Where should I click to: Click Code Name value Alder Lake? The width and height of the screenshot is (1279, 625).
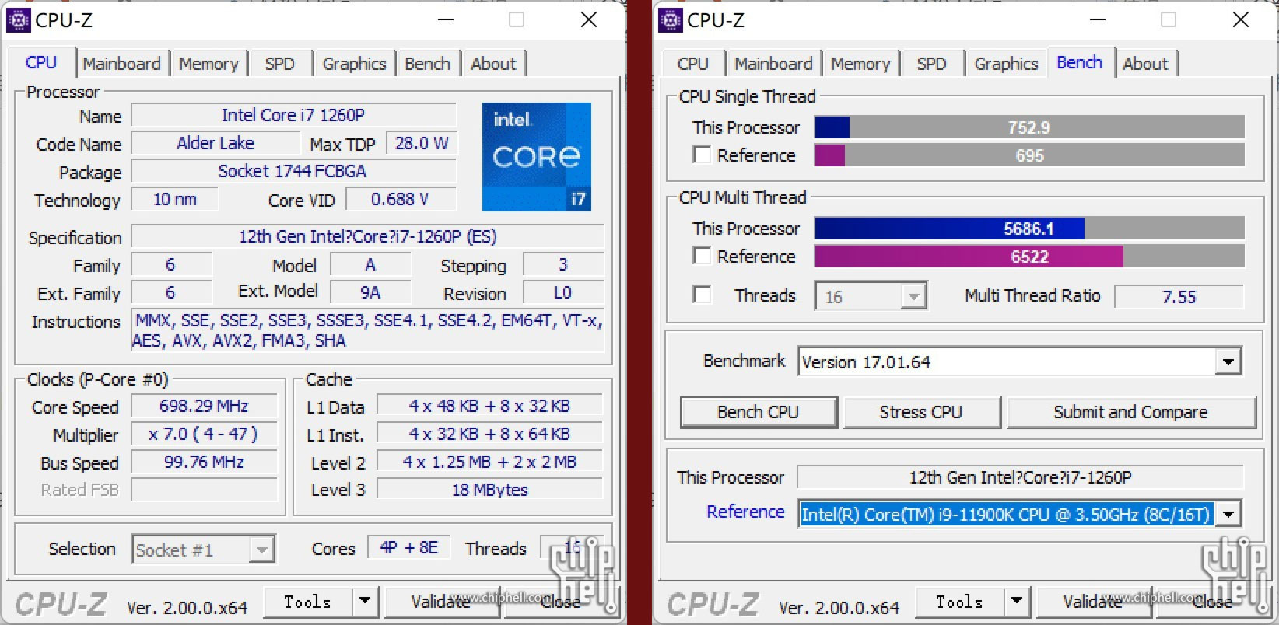point(216,143)
